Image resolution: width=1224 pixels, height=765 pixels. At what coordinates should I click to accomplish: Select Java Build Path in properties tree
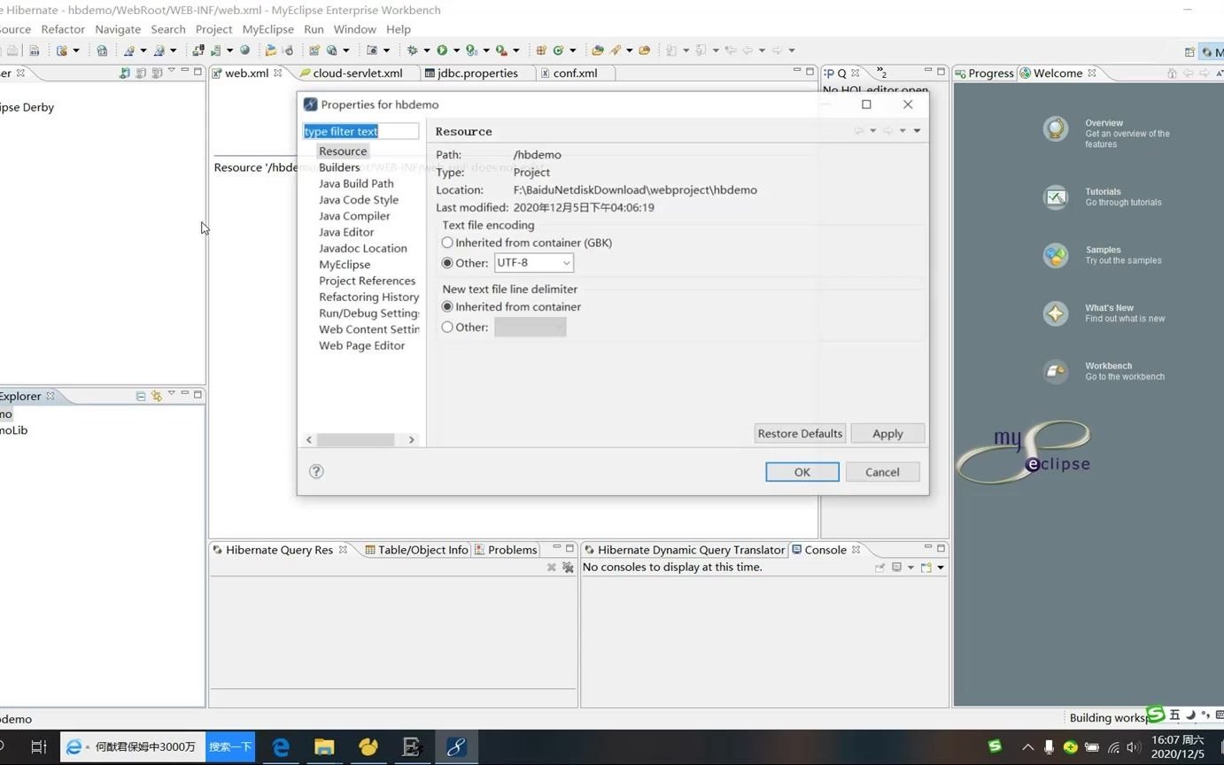click(356, 183)
